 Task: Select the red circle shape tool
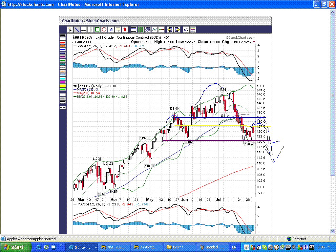(x=104, y=30)
